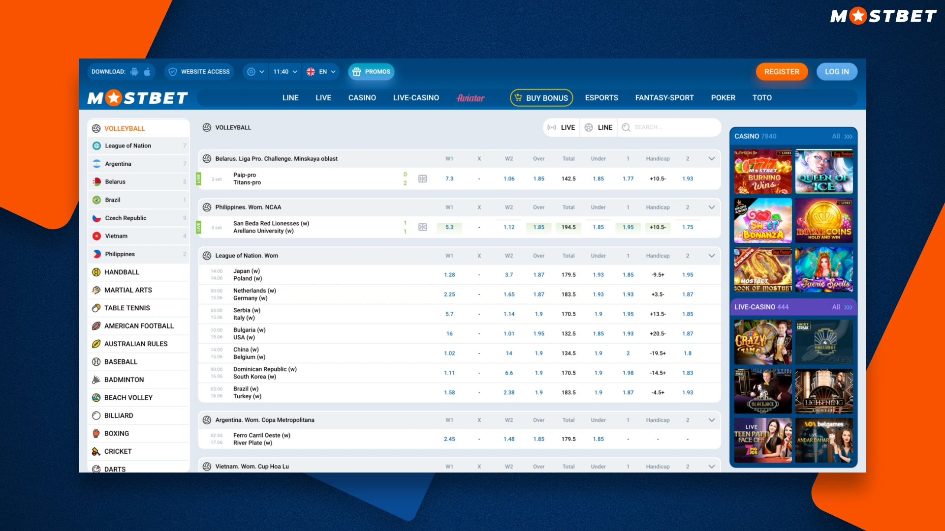
Task: Expand Belarus Liga Pro match details
Action: point(711,158)
